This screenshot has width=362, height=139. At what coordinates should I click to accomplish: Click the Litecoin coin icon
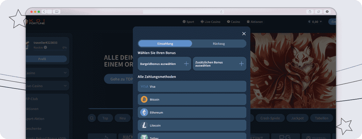pyautogui.click(x=144, y=125)
